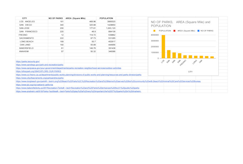This screenshot has width=243, height=164.
Task: Click the yellow POPULATION legend swatch
Action: point(154,31)
